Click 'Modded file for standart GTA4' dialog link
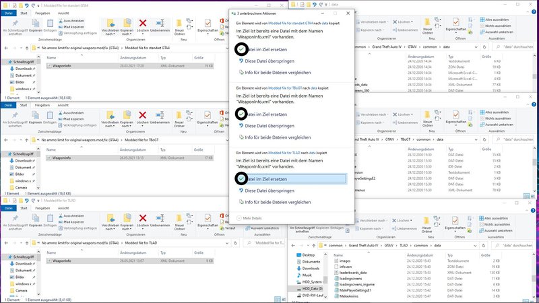Screen dimensions: 539x303 point(290,24)
